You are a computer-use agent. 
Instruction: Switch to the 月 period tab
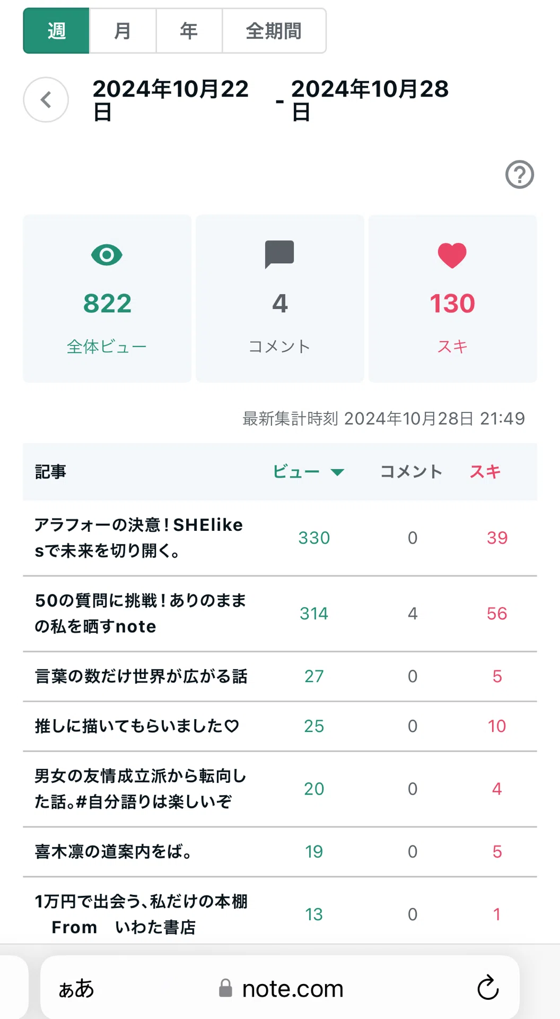point(122,31)
